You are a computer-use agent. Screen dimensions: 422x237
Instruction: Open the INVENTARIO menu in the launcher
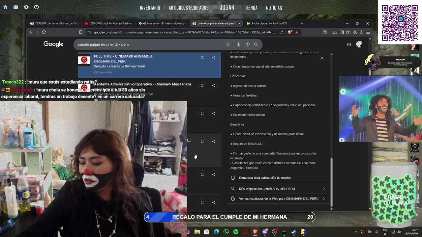pyautogui.click(x=150, y=8)
